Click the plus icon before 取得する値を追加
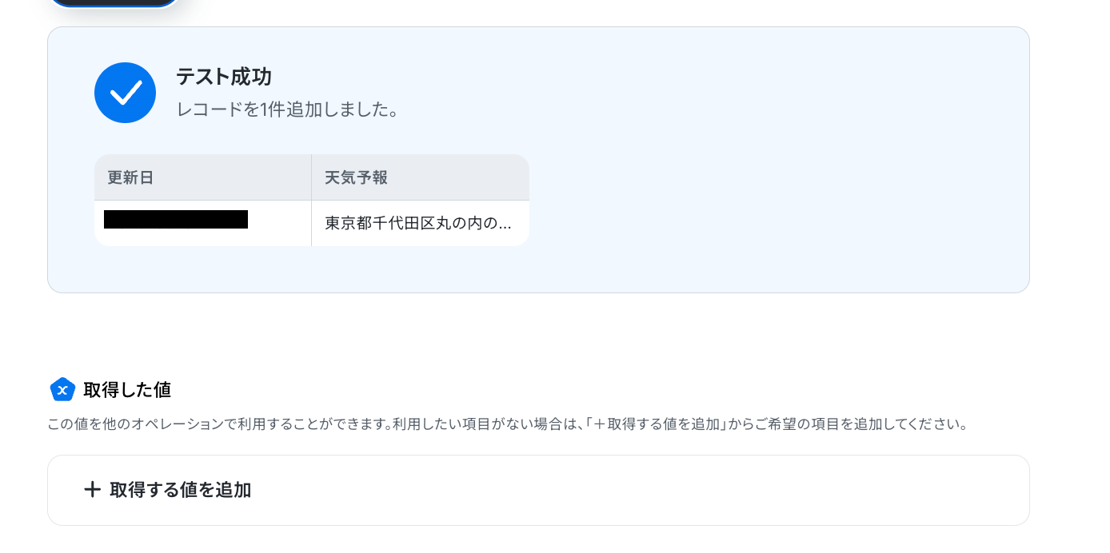1110x553 pixels. tap(93, 490)
